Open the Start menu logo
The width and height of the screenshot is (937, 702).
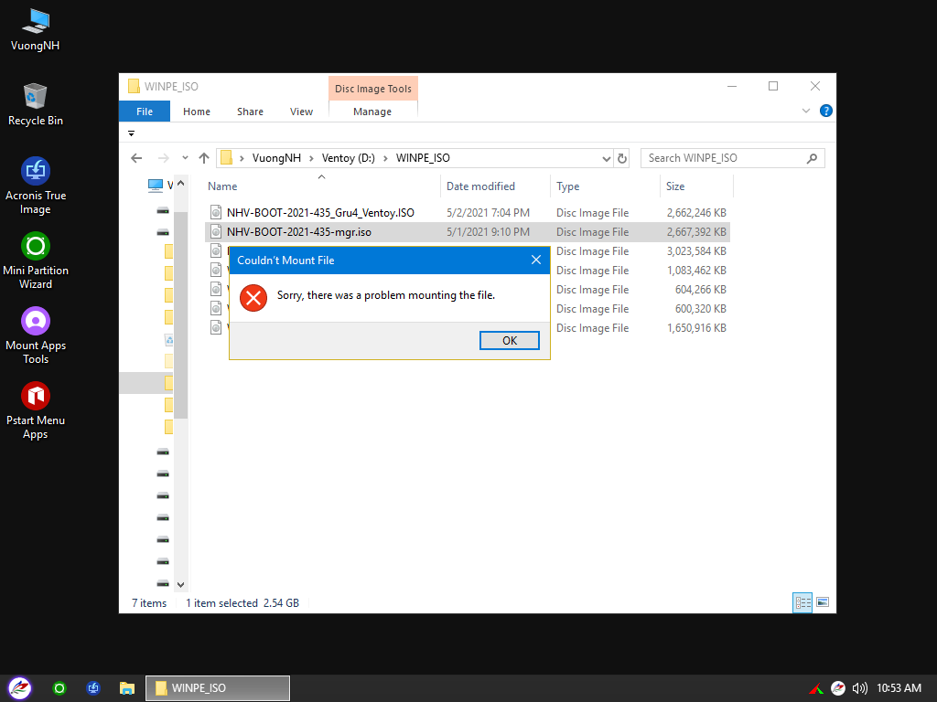coord(20,688)
